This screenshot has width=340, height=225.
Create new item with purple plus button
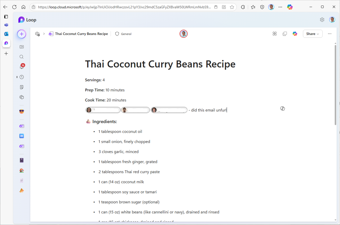point(22,34)
